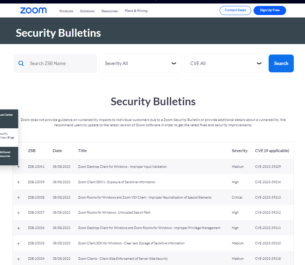Focus the Search ZSB Name field
Screen dimensions: 305x265
[x=59, y=63]
